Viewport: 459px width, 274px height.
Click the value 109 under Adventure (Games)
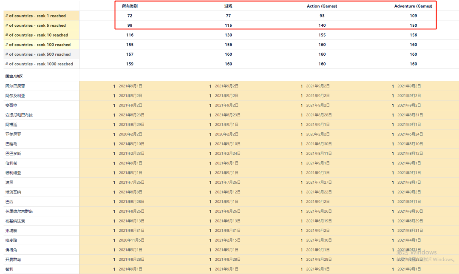(414, 16)
